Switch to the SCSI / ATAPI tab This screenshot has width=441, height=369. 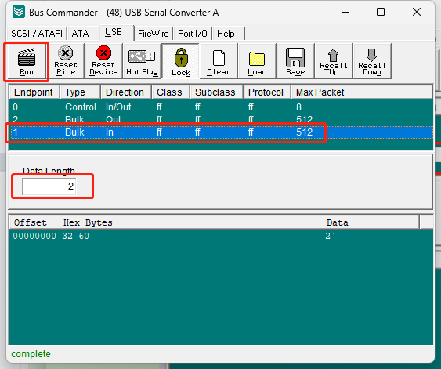37,34
